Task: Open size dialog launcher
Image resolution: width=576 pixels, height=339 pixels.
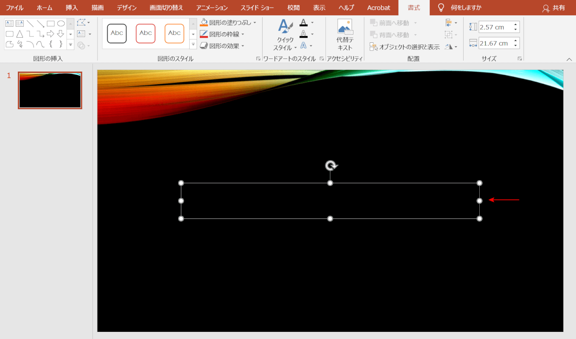Action: [520, 59]
